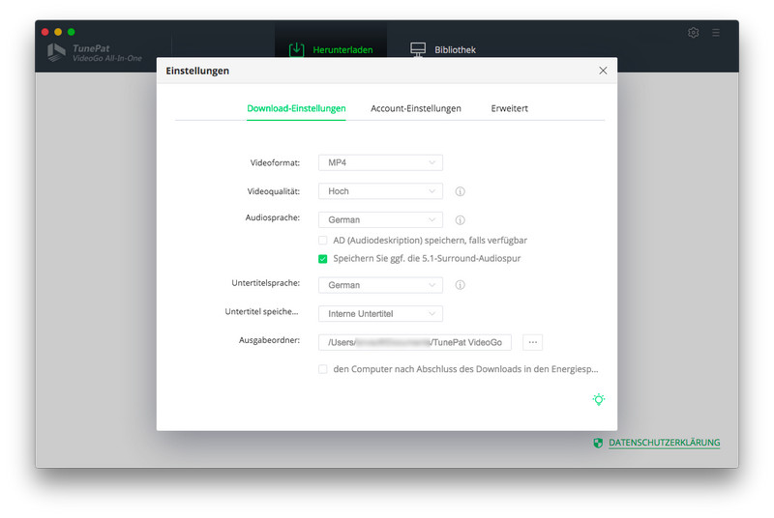Screen dimensions: 774x518
Task: Close the Einstellungen dialog
Action: [603, 71]
